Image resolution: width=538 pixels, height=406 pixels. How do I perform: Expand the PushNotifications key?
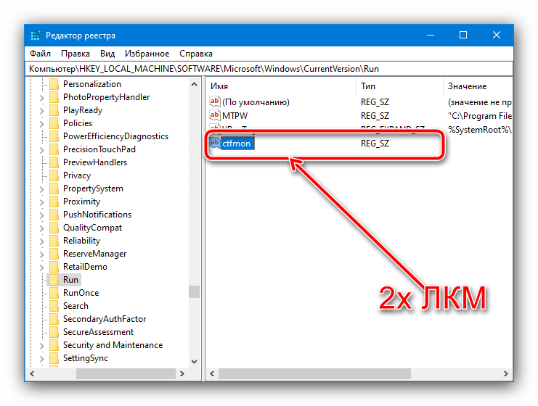(x=41, y=215)
